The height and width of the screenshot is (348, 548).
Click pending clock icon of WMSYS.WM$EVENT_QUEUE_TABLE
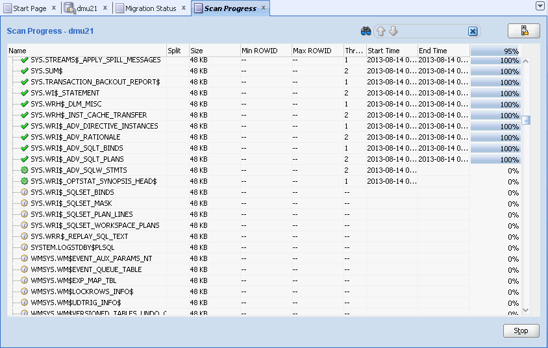[x=24, y=269]
